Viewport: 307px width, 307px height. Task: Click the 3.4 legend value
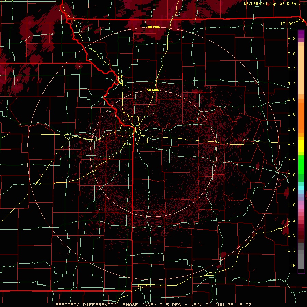coord(292,160)
